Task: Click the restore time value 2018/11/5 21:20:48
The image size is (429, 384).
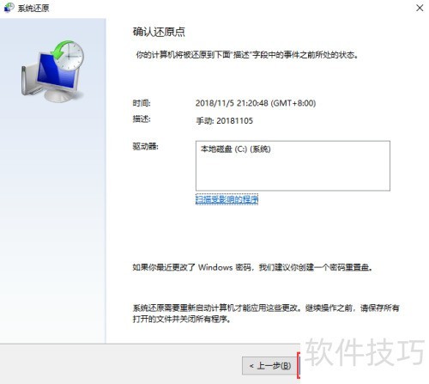Action: (x=256, y=103)
